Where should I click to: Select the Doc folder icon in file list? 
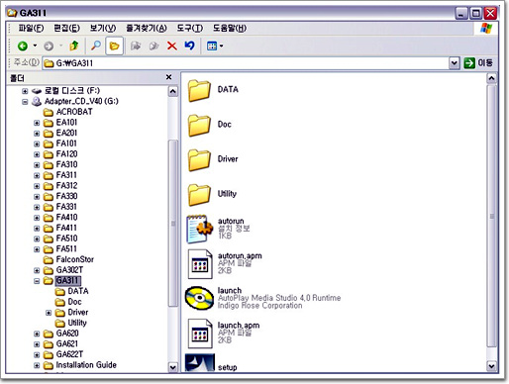tap(199, 125)
